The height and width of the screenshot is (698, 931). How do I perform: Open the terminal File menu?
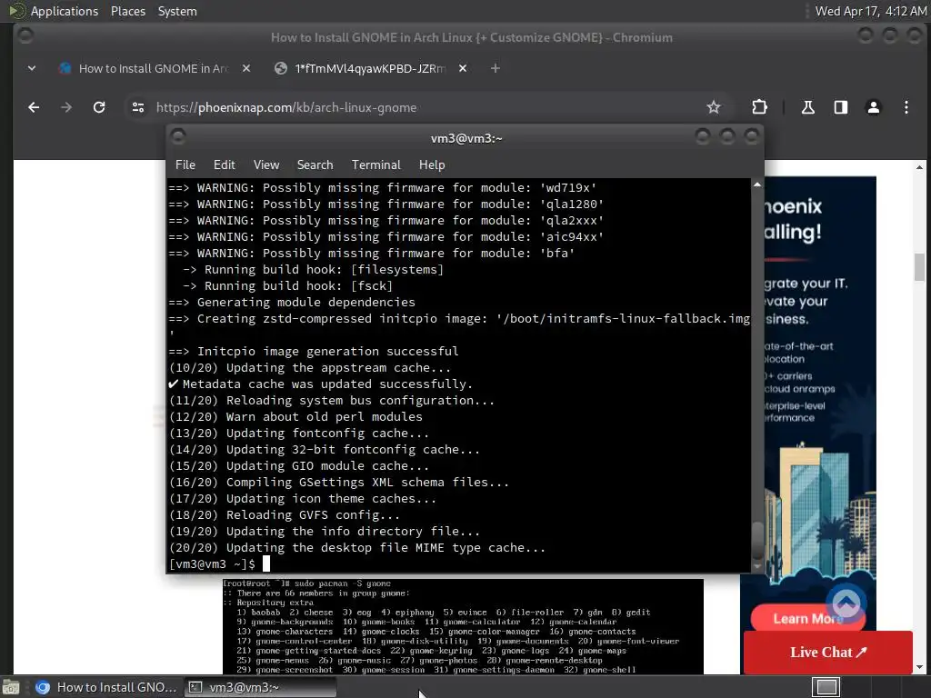[185, 165]
